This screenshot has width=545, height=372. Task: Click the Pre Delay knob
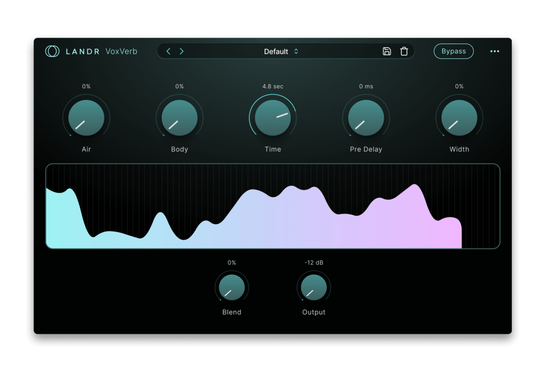click(x=366, y=118)
